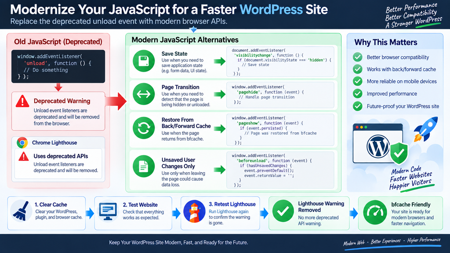Click the 'Page Transition' title
This screenshot has height=253, width=450.
pyautogui.click(x=181, y=87)
